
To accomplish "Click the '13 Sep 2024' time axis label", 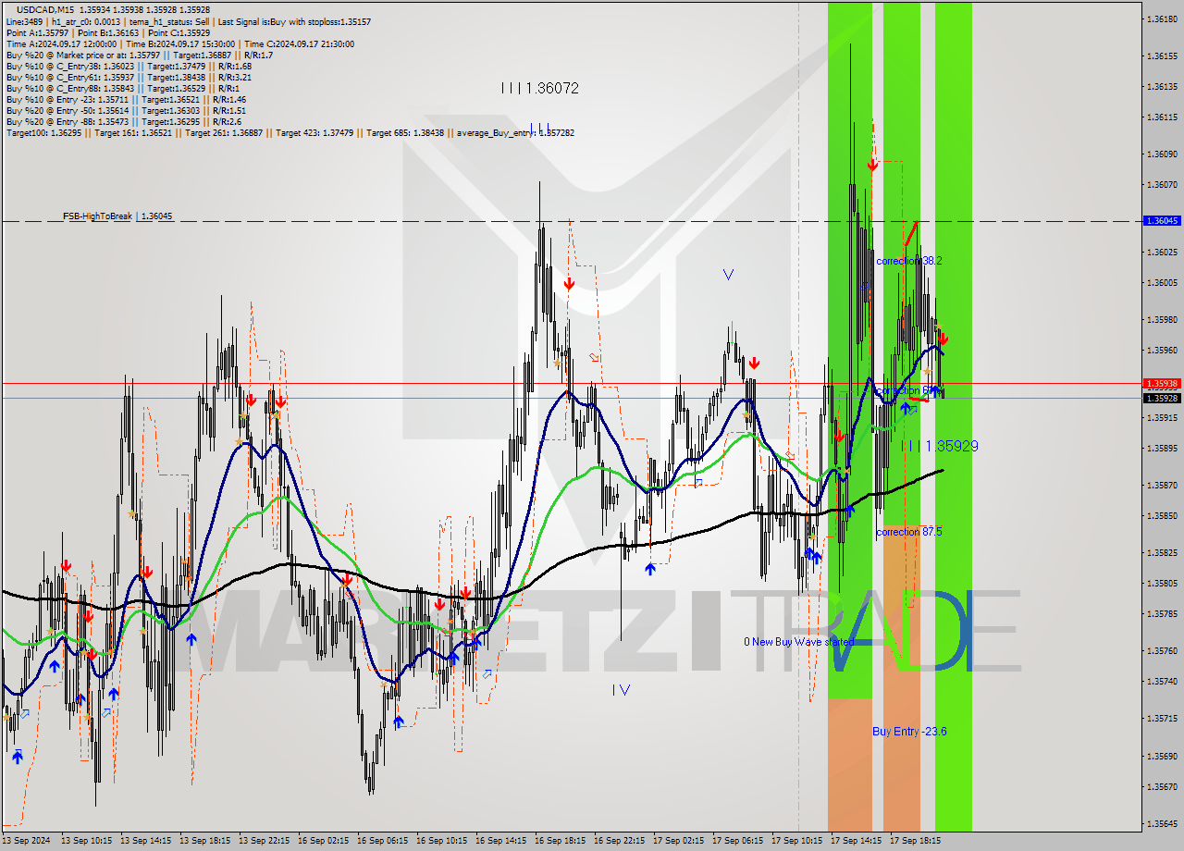I will point(26,841).
